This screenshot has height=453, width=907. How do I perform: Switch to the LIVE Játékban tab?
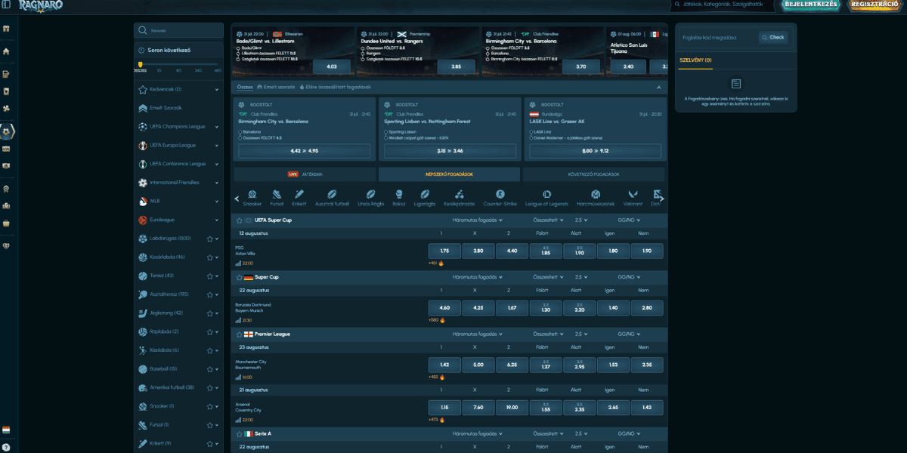[x=305, y=174]
